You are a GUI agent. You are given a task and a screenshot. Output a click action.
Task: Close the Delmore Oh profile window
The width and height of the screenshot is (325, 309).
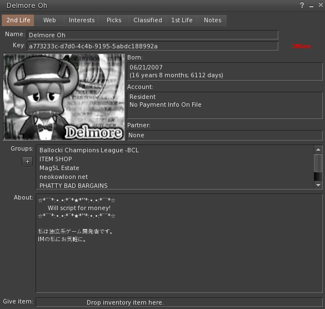tap(321, 5)
